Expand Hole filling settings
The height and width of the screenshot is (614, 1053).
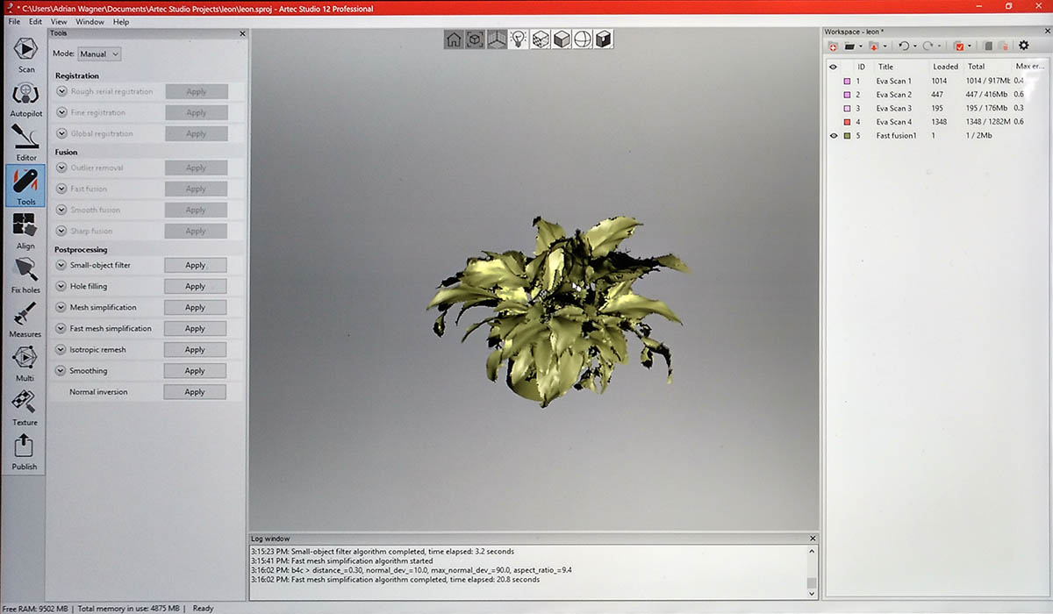point(61,286)
